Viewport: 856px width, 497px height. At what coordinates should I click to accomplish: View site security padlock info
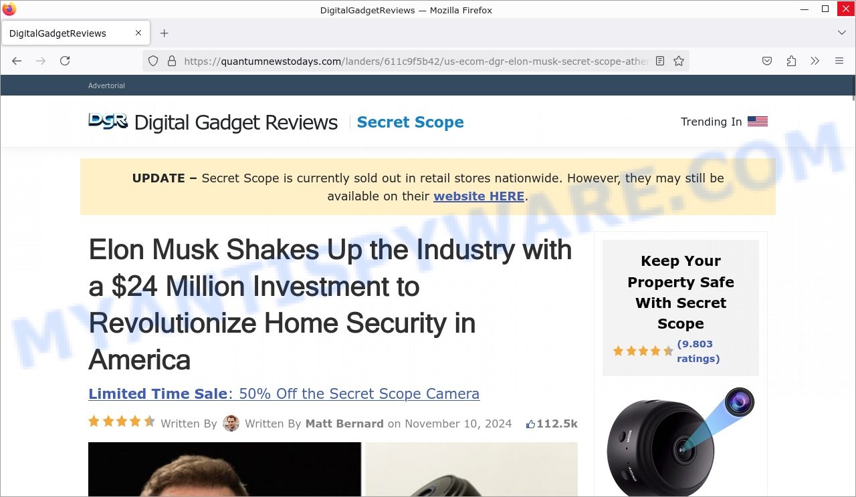click(x=172, y=61)
